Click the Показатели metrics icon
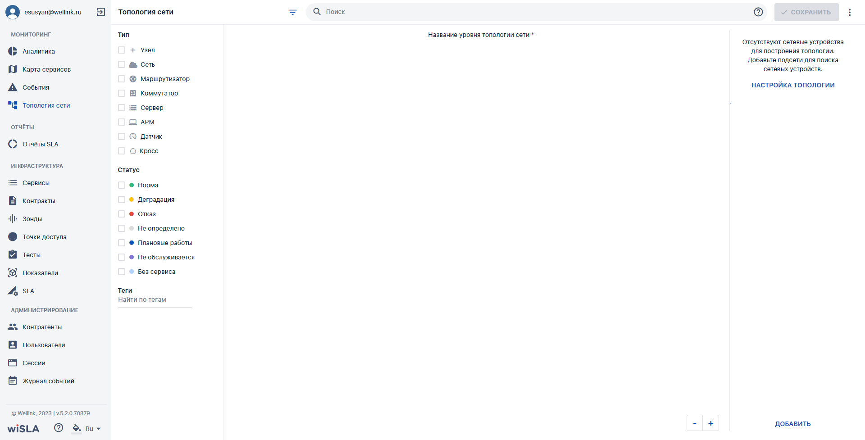The image size is (865, 440). click(x=13, y=273)
